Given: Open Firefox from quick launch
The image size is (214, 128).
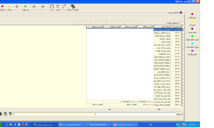Looking at the screenshot, I should [x=22, y=125].
